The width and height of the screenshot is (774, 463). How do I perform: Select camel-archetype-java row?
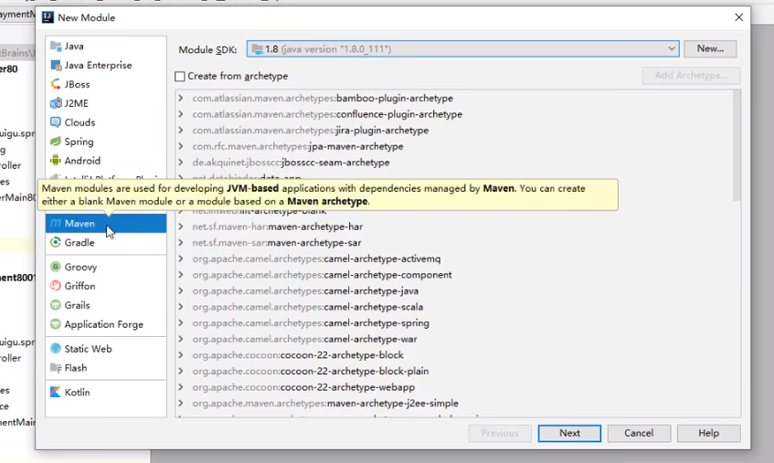click(454, 291)
